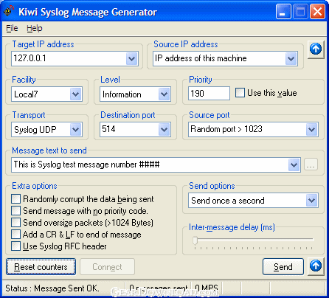This screenshot has height=298, width=329.
Task: Expand the Message text to send dropdown
Action: (294, 165)
